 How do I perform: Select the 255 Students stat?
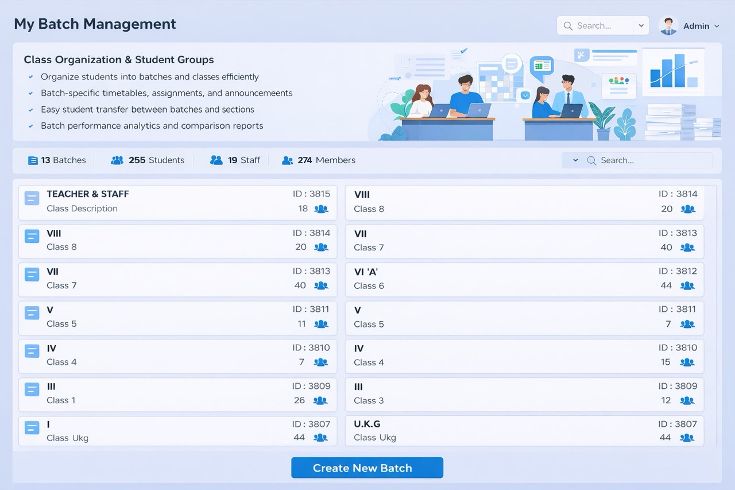point(148,160)
